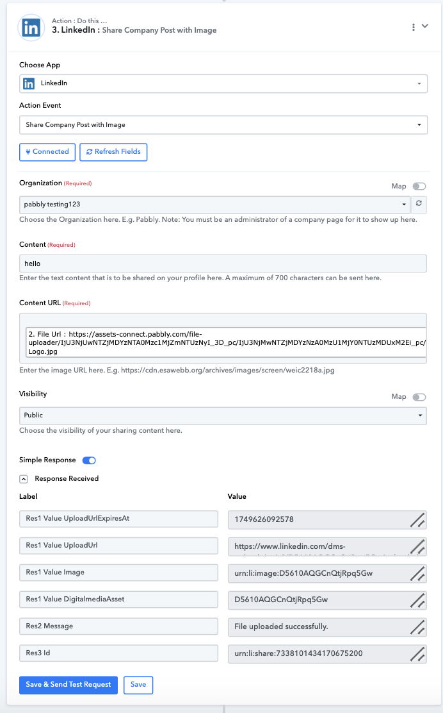Toggle the Map switch for Organization

click(419, 187)
